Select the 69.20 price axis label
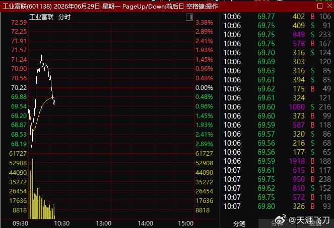 click(19, 116)
